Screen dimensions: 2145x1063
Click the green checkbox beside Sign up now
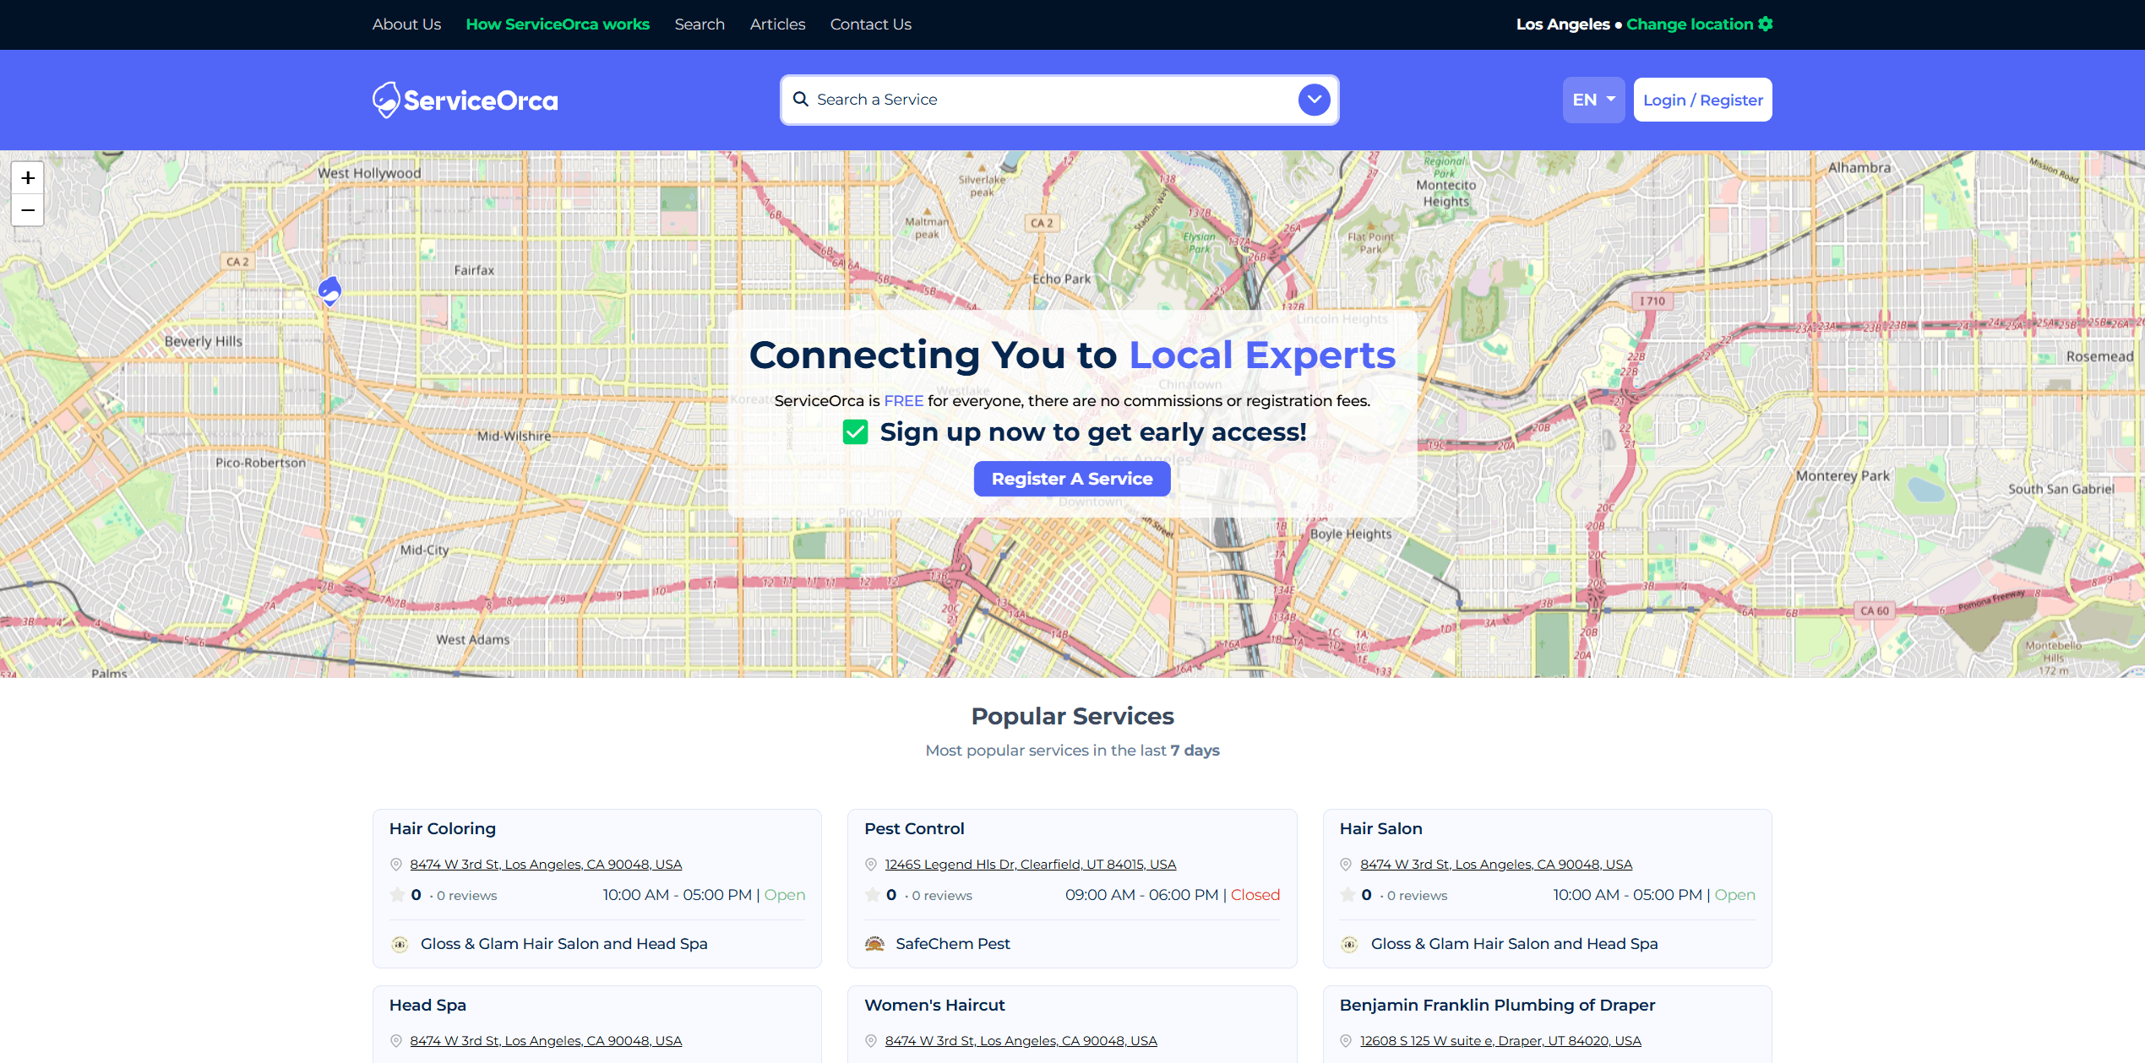[x=855, y=432]
